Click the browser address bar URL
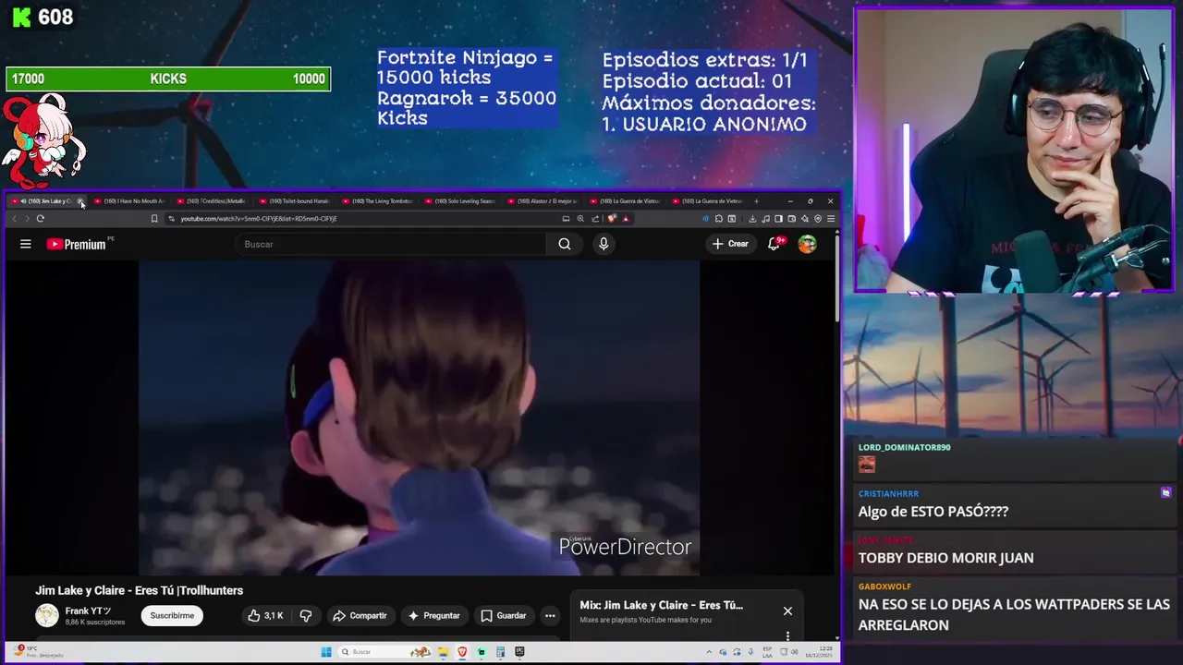The width and height of the screenshot is (1183, 665). [x=259, y=219]
